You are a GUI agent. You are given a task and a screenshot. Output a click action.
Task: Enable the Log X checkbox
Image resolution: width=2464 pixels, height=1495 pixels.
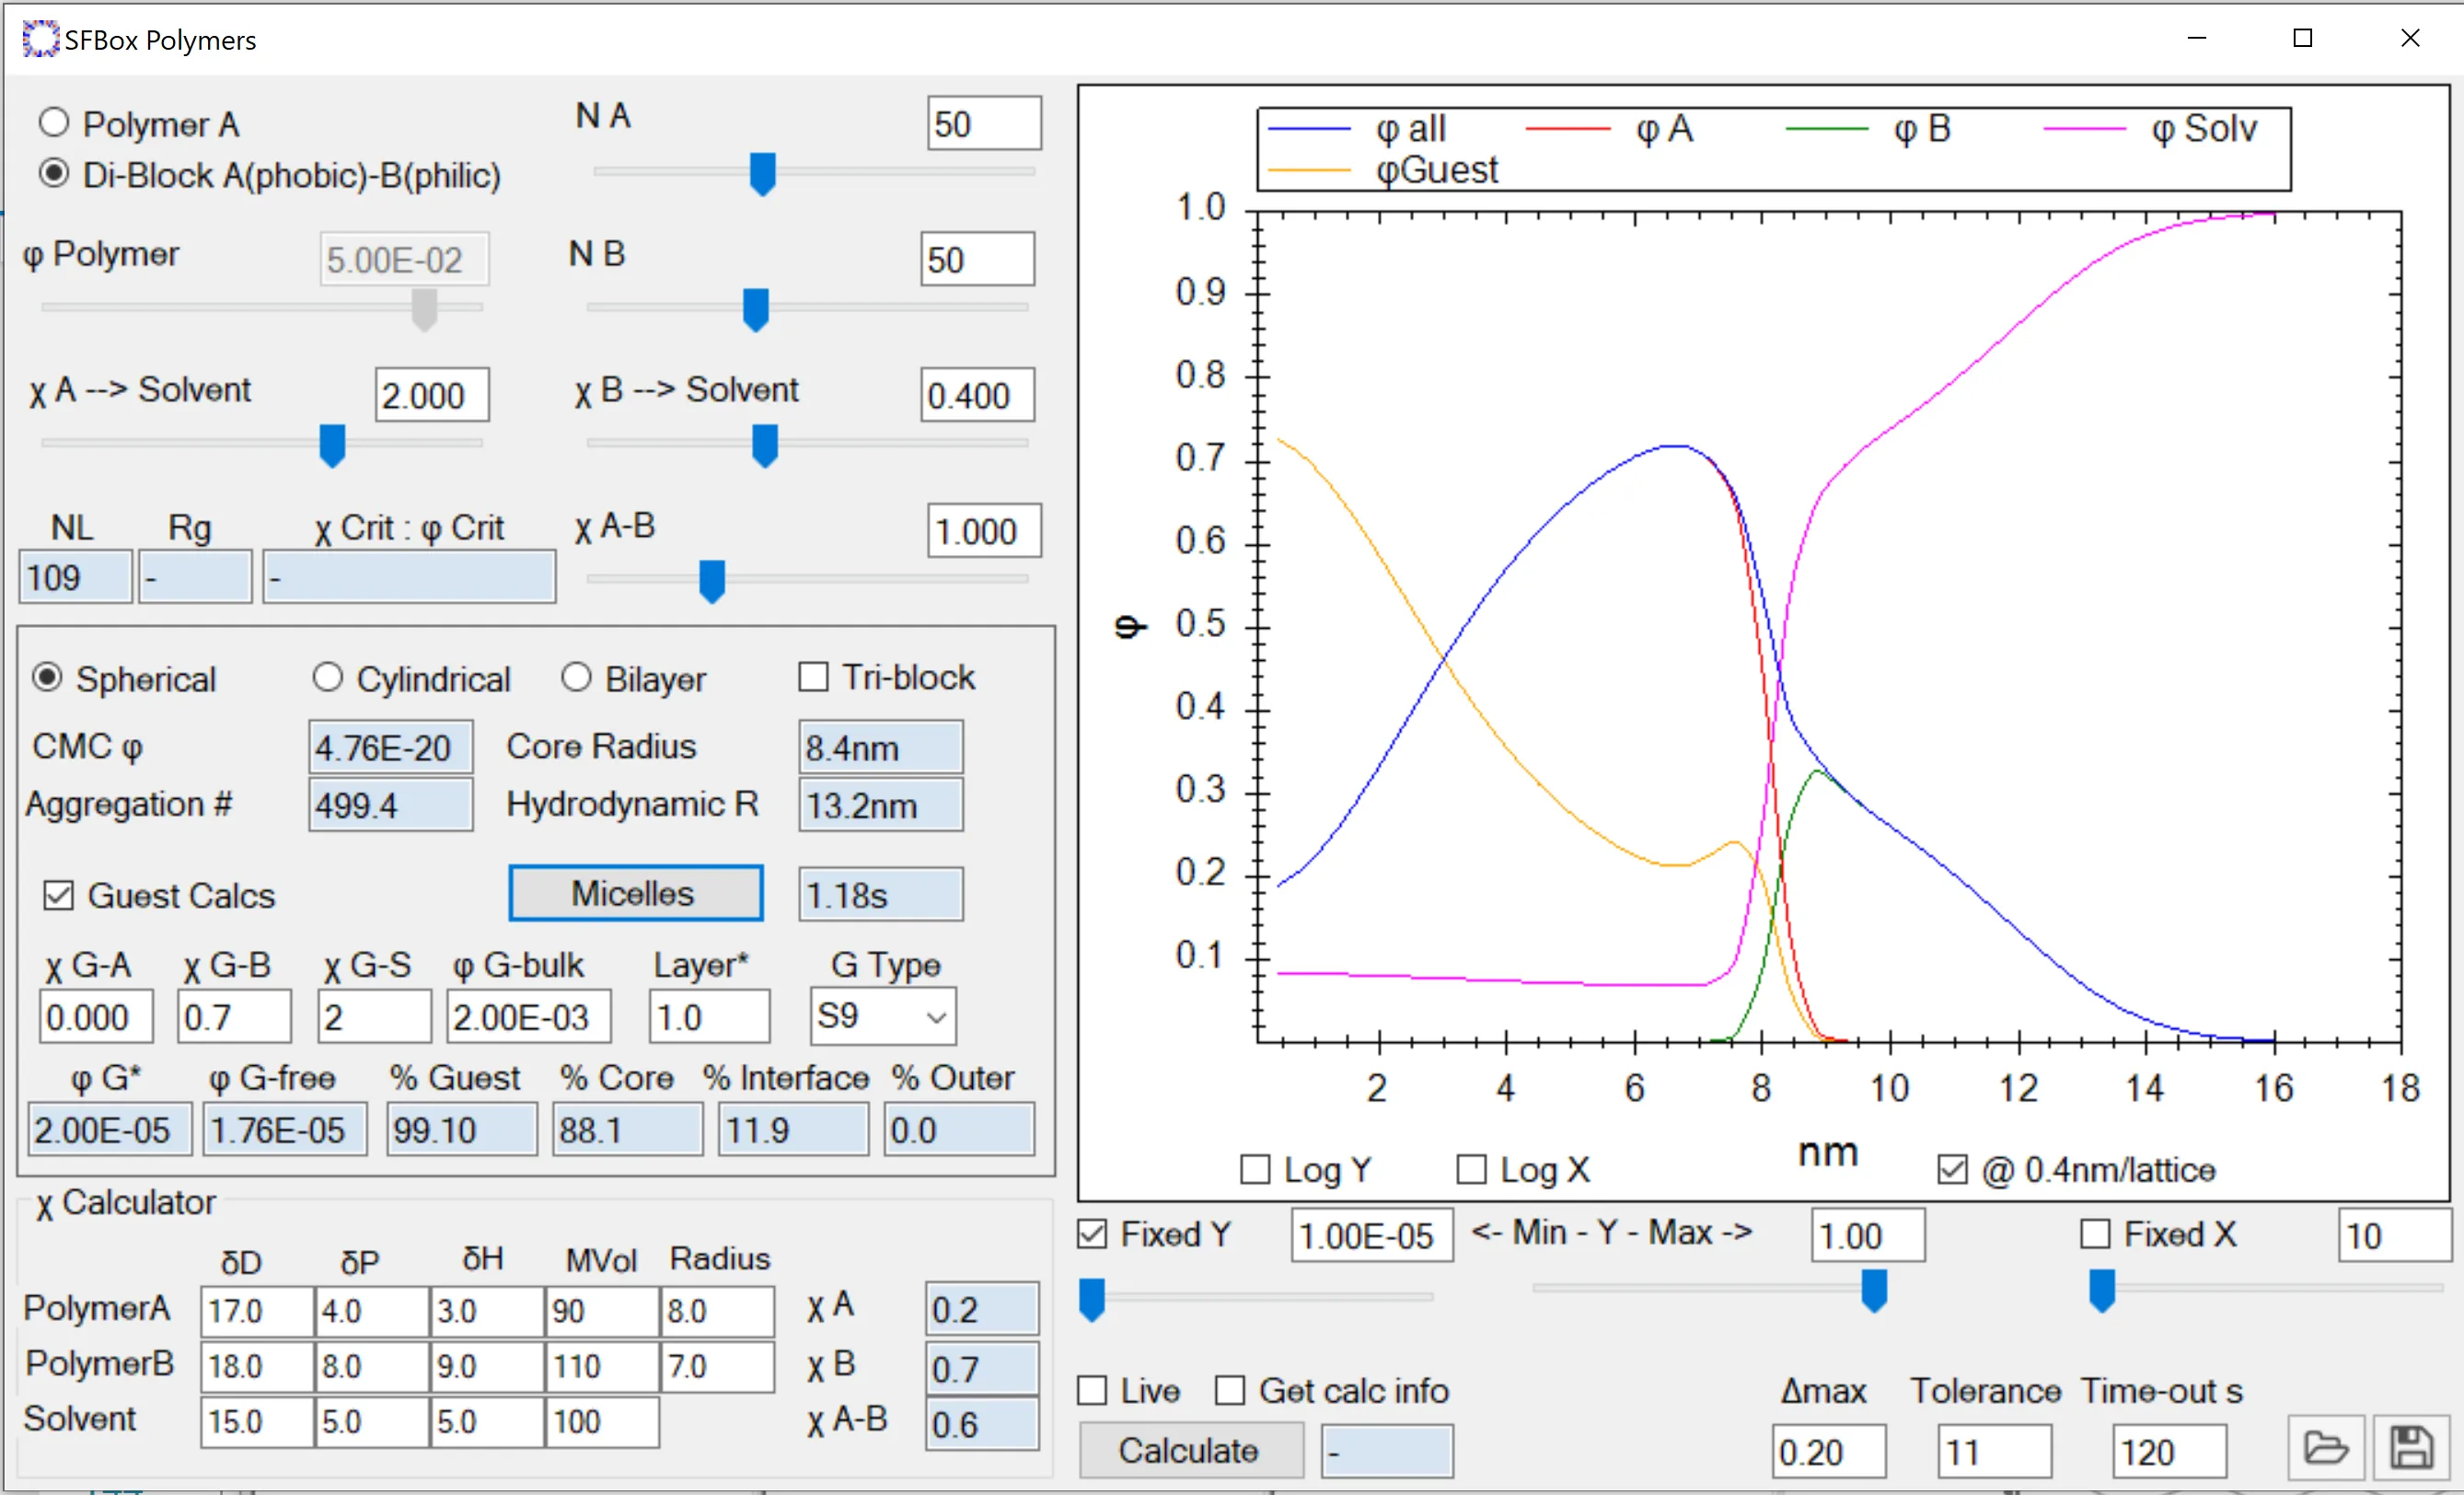pyautogui.click(x=1471, y=1169)
